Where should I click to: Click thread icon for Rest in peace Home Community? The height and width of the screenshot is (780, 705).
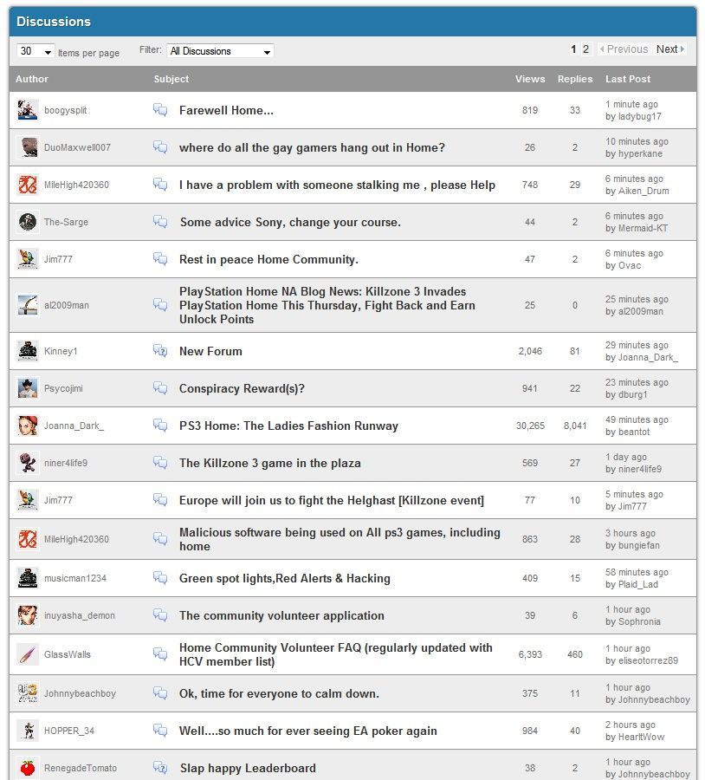[160, 259]
